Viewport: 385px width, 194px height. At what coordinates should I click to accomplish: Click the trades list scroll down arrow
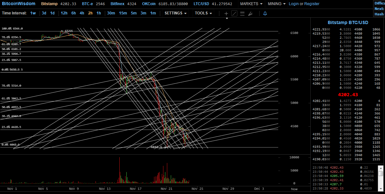coord(380,189)
